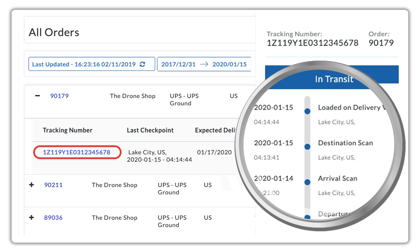Select end date 2020/01/15 field
Screen dimensions: 419x252
229,64
